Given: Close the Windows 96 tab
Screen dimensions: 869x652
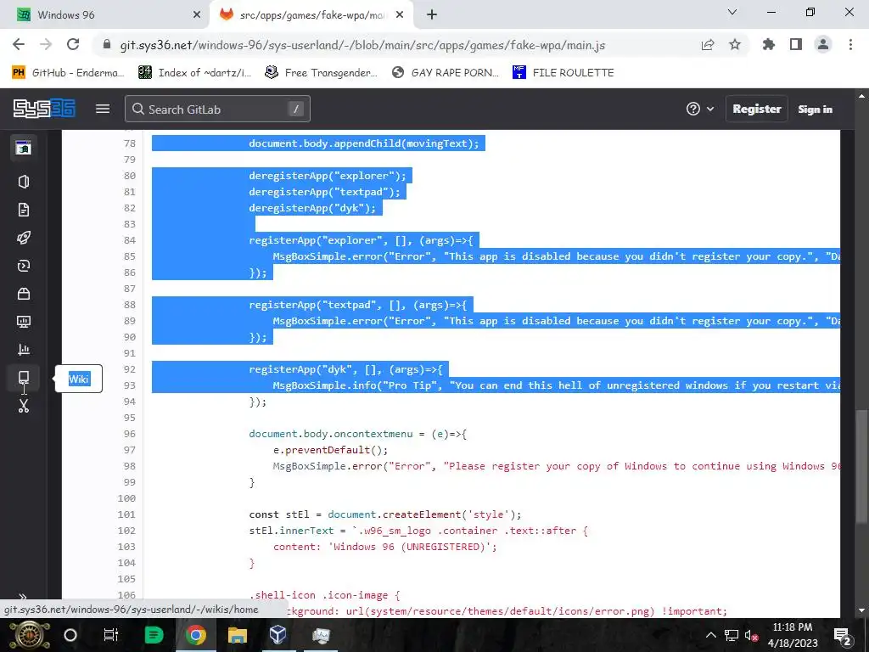Looking at the screenshot, I should coord(196,15).
